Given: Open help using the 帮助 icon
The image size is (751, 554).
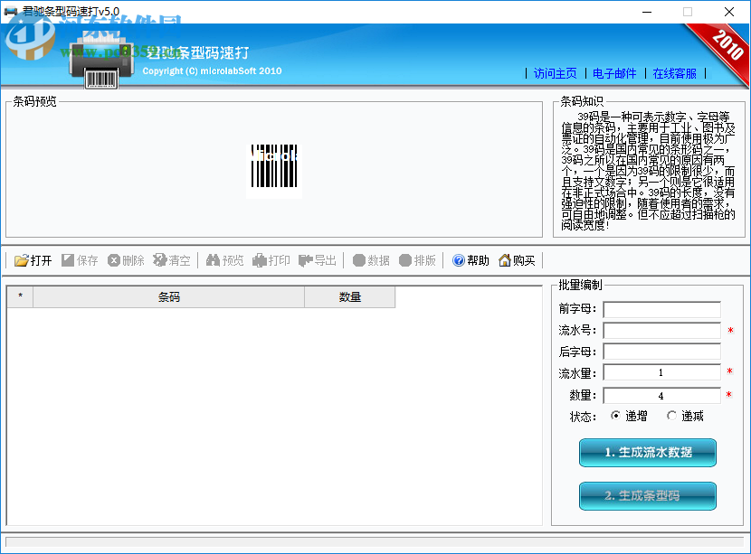Looking at the screenshot, I should point(470,261).
